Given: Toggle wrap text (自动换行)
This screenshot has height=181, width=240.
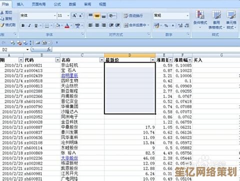Looking at the screenshot, I should click(133, 16).
